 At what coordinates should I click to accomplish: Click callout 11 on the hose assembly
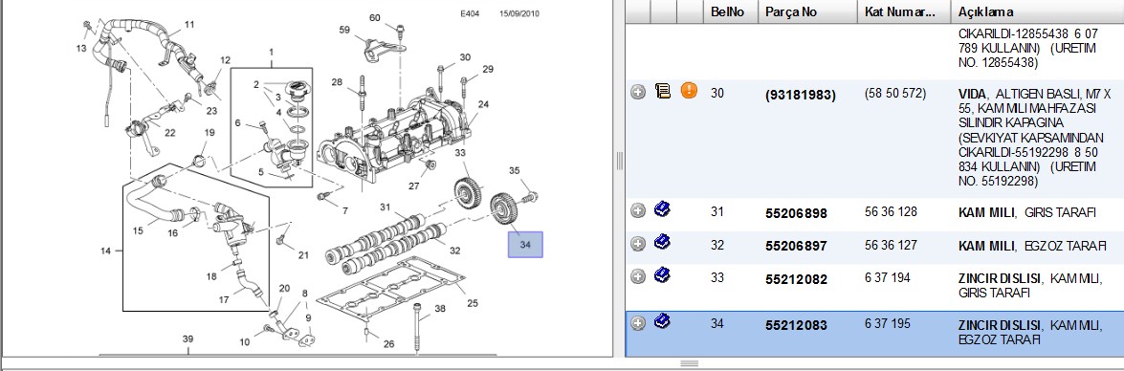tap(189, 24)
